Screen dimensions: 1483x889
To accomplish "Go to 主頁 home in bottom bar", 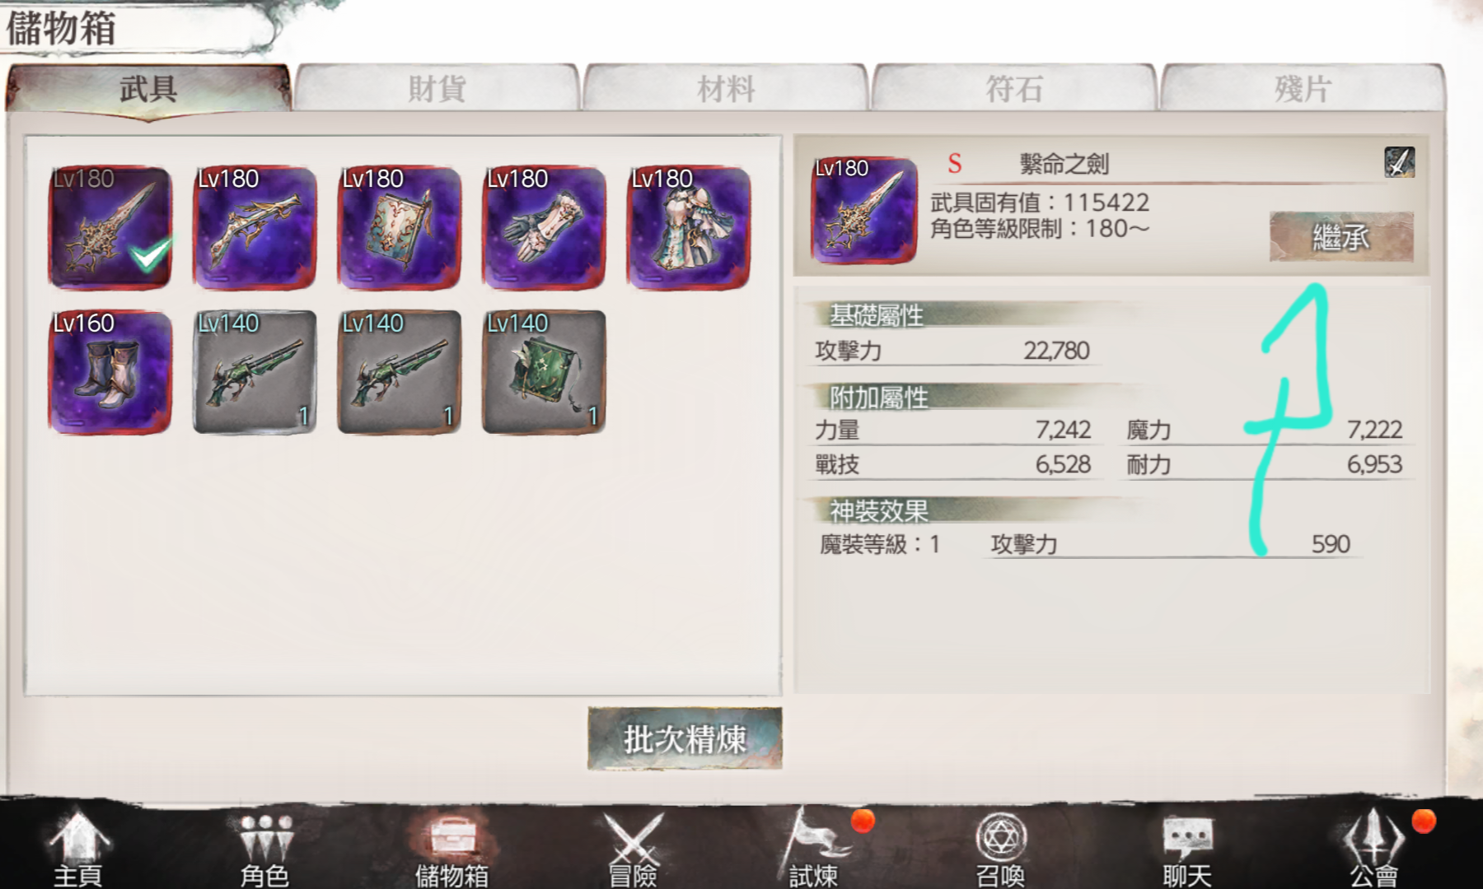I will [77, 848].
